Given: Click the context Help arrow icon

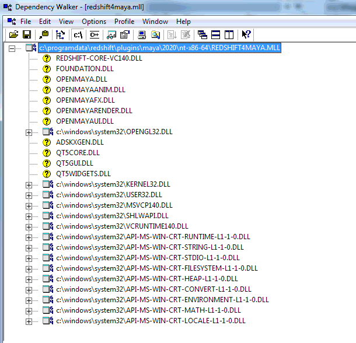Looking at the screenshot, I should point(246,35).
